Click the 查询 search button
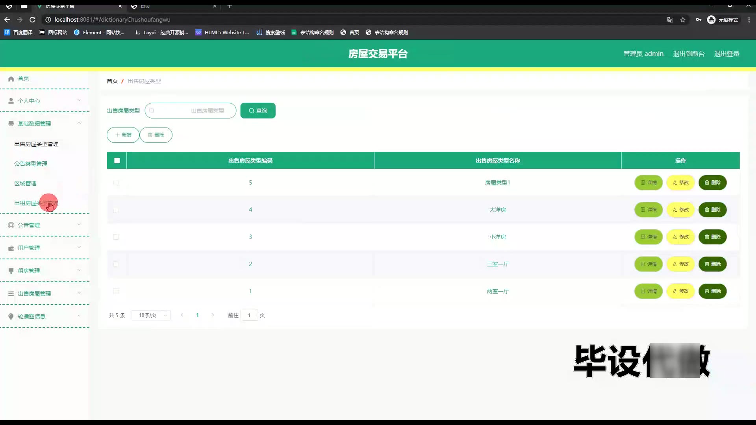The image size is (756, 425). [x=258, y=111]
